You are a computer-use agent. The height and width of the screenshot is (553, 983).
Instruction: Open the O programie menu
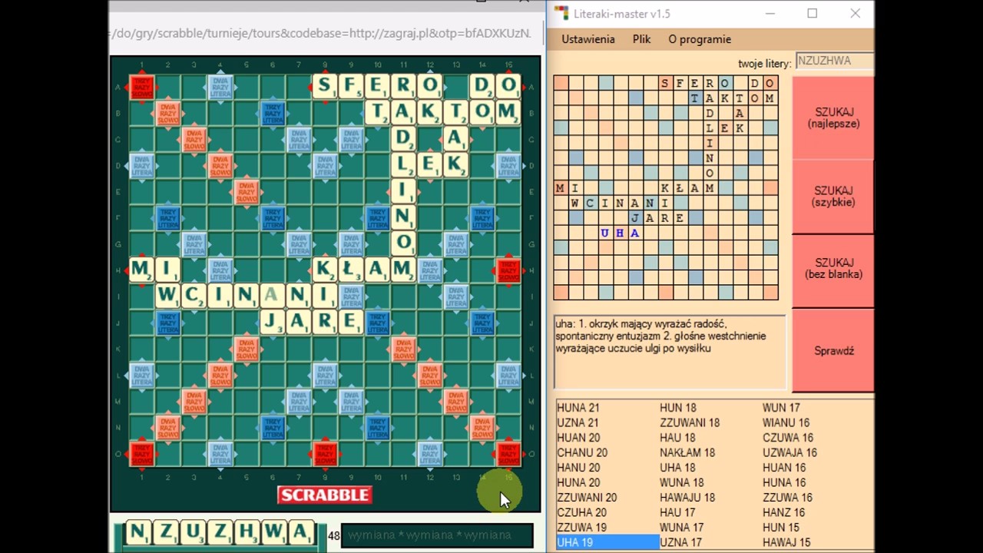click(x=700, y=39)
